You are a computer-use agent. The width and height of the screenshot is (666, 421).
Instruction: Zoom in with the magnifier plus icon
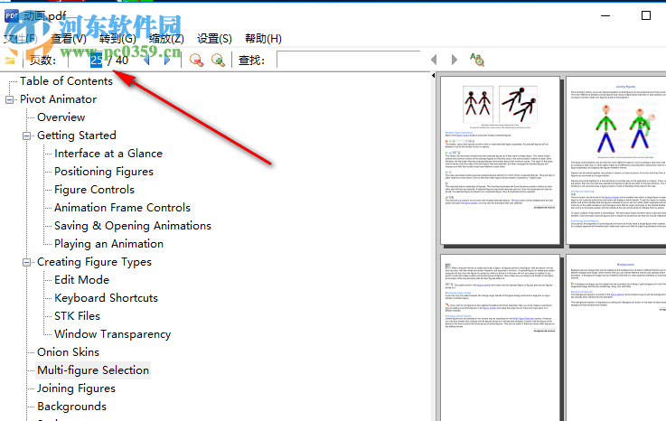(x=219, y=61)
